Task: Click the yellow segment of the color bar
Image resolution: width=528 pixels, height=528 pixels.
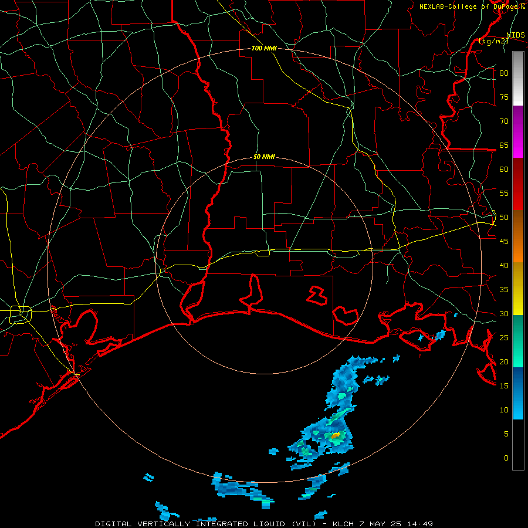Action: point(518,289)
